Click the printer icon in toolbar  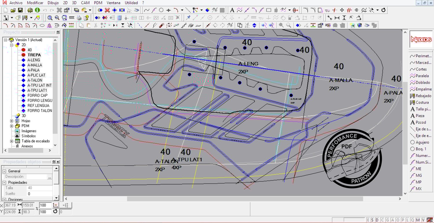79,18
